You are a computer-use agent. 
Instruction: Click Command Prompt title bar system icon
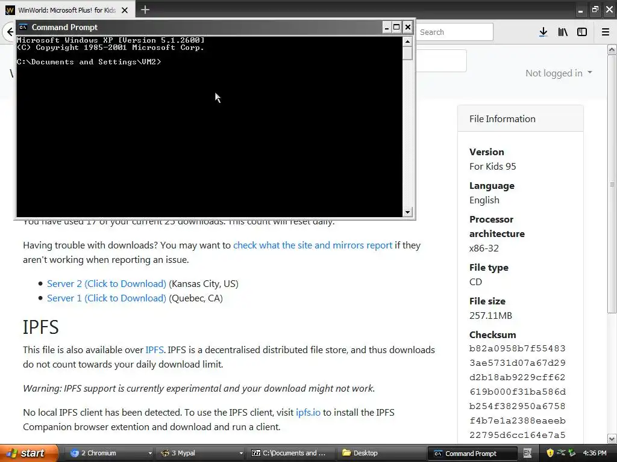23,27
